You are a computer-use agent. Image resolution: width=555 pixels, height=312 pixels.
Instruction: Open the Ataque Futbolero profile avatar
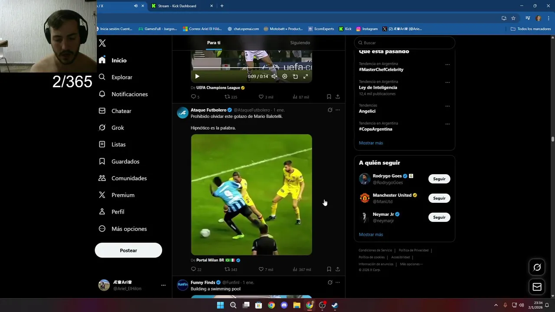click(183, 113)
